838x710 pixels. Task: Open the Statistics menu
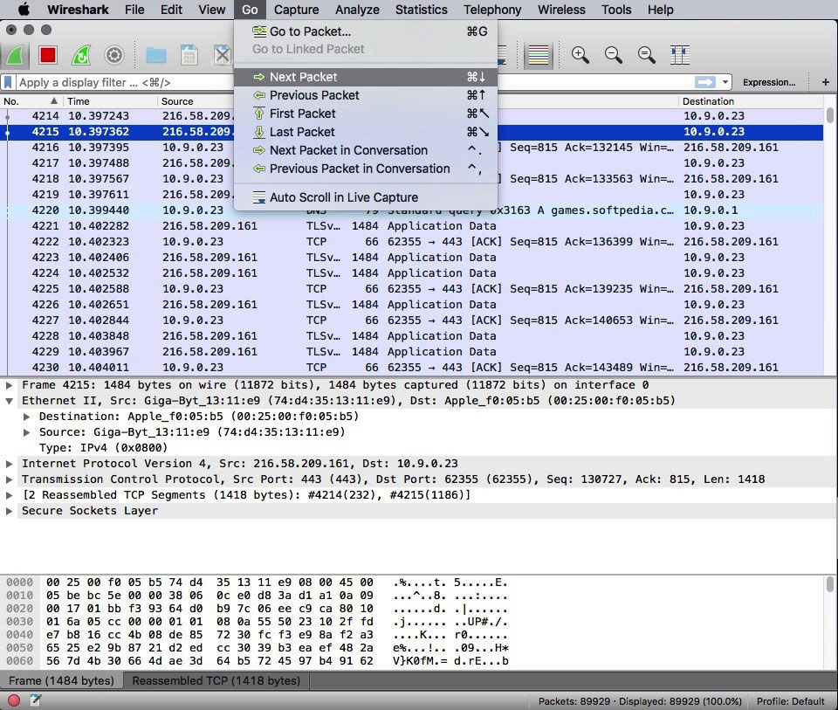(x=421, y=10)
